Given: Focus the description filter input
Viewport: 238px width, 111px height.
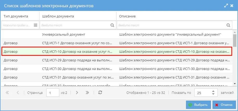Looking at the screenshot, I should click(x=174, y=25).
